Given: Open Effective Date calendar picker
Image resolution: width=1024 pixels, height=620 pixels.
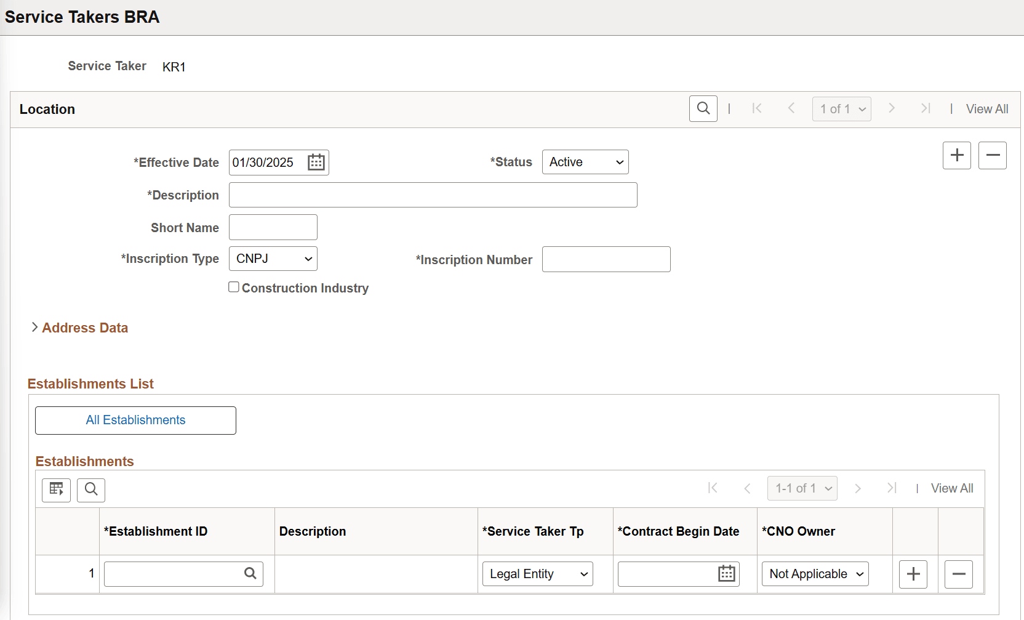Looking at the screenshot, I should pyautogui.click(x=316, y=163).
